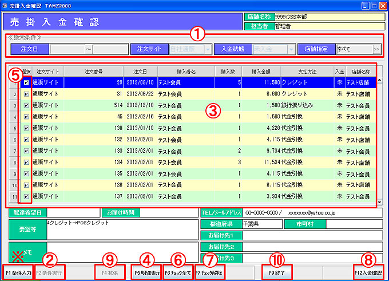
Task: Toggle the checkbox for order number 137
Action: (x=27, y=196)
